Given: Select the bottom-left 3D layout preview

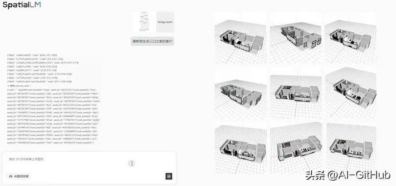Looking at the screenshot, I should click(241, 148).
